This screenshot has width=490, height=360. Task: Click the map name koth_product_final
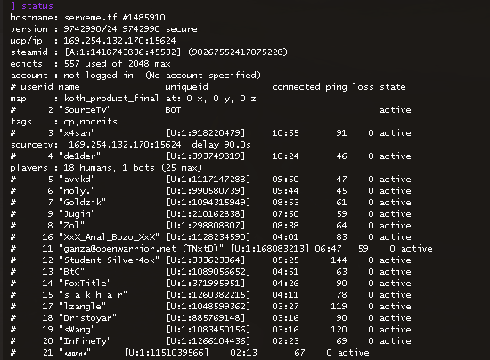(x=111, y=99)
